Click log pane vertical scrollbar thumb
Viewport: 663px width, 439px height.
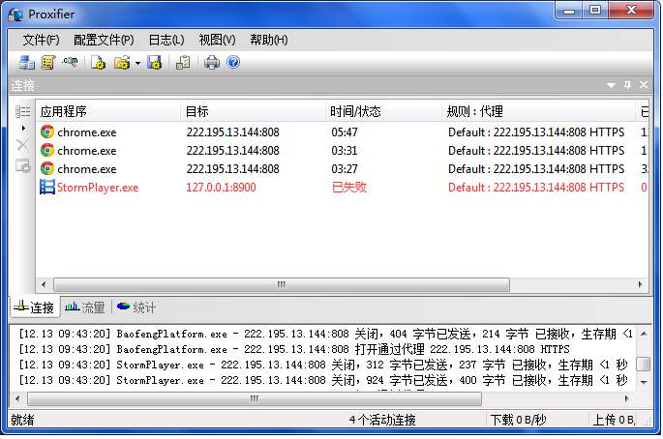pyautogui.click(x=644, y=364)
